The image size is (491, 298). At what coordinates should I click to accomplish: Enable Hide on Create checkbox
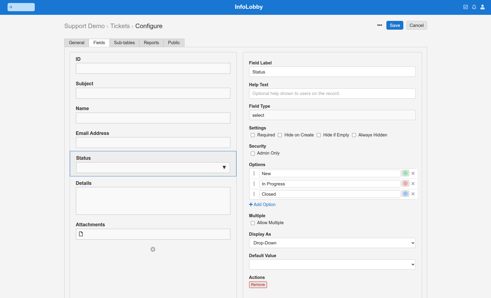280,135
